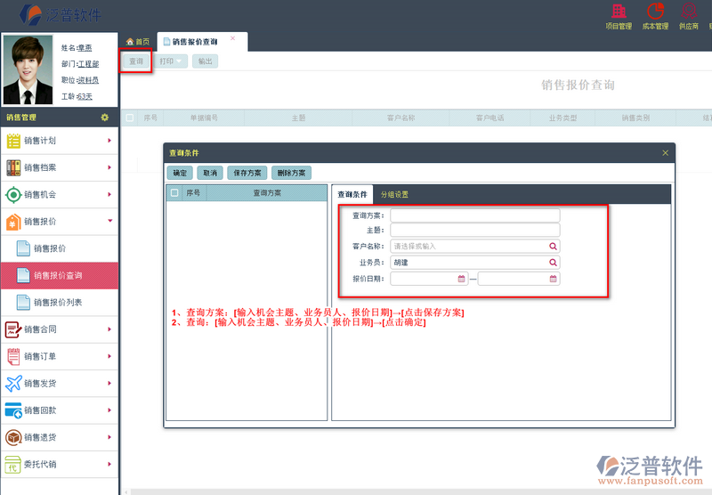Click the 销售档案 binders icon

click(13, 167)
